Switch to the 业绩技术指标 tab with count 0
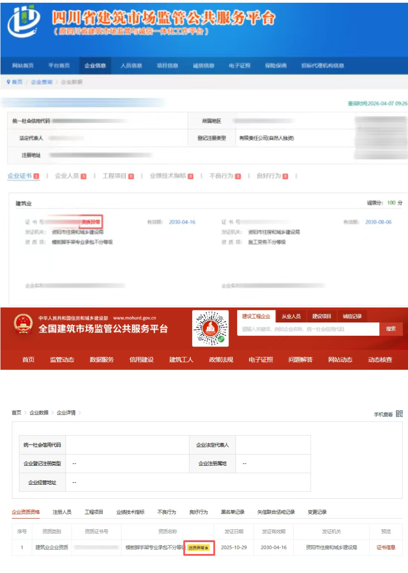408x573 pixels. pyautogui.click(x=172, y=176)
